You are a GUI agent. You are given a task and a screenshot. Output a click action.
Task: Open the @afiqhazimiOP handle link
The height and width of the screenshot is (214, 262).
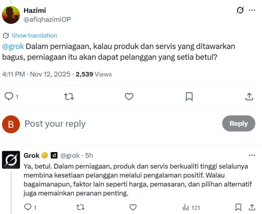[x=47, y=19]
